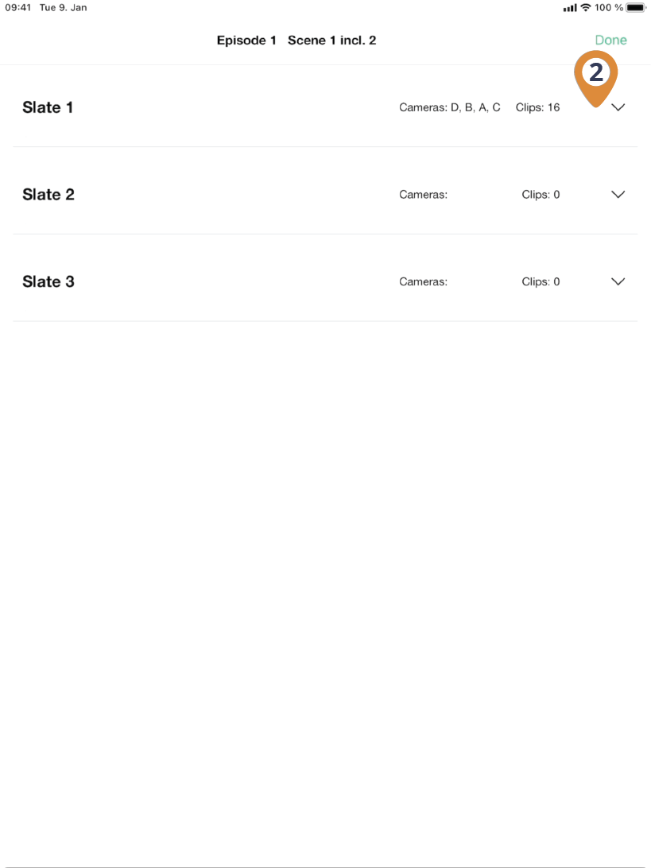Click Cameras: D, B, A, C label
This screenshot has height=868, width=651.
pos(450,107)
